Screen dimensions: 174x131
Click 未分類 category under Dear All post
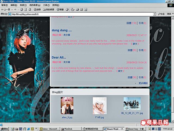[x=67, y=62]
